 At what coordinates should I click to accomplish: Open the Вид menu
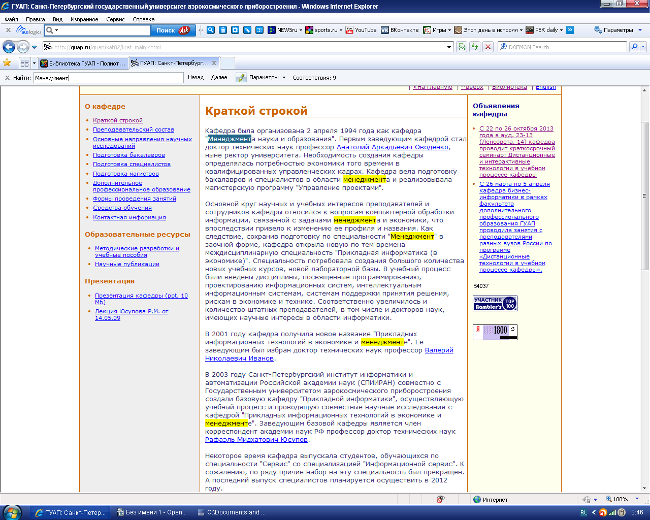[x=57, y=19]
